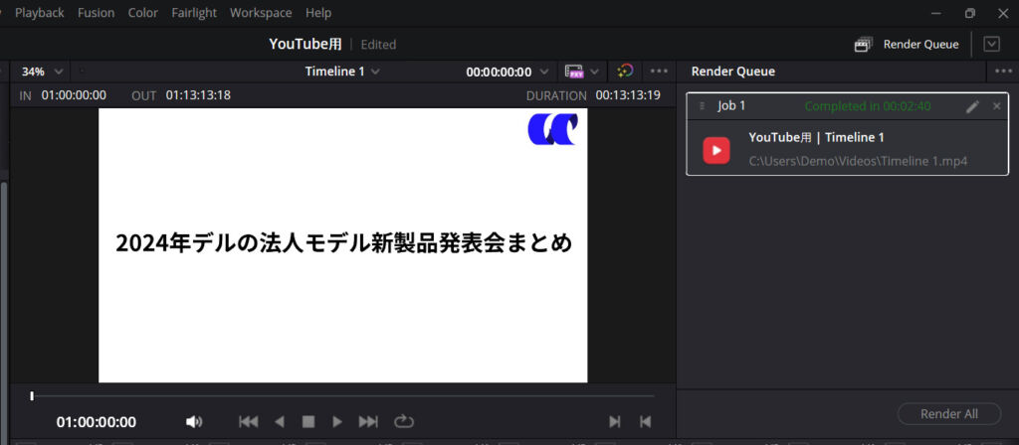This screenshot has height=445, width=1019.
Task: Play the timeline forward
Action: click(x=337, y=422)
